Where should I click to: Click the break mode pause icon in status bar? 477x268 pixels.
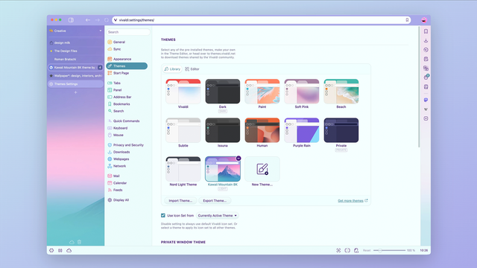(60, 250)
